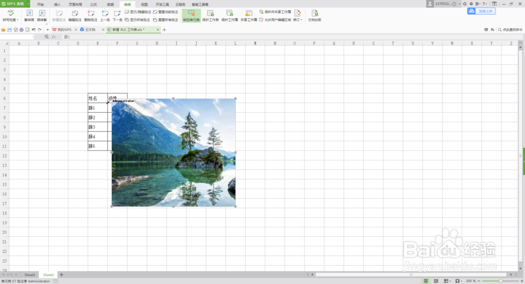Click the undo arrow icon
525x284 pixels.
34,30
